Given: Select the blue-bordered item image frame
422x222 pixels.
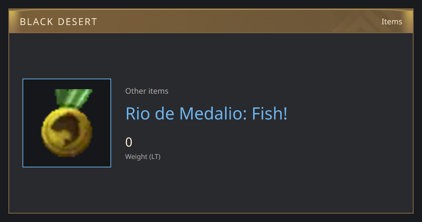Looking at the screenshot, I should click(x=67, y=123).
